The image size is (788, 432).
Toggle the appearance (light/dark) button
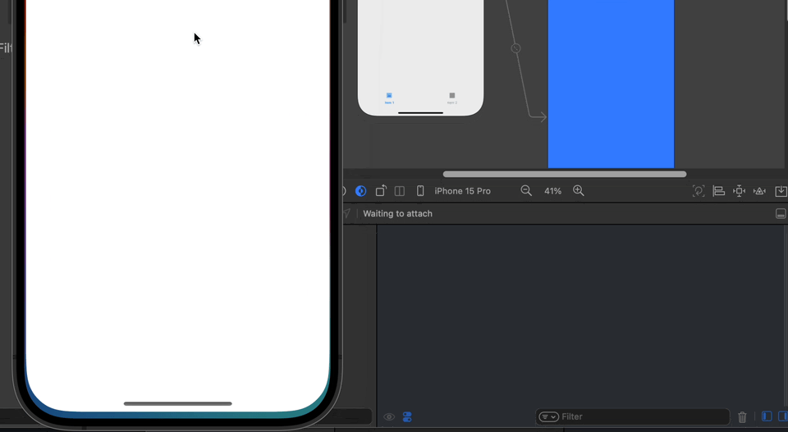click(x=360, y=191)
